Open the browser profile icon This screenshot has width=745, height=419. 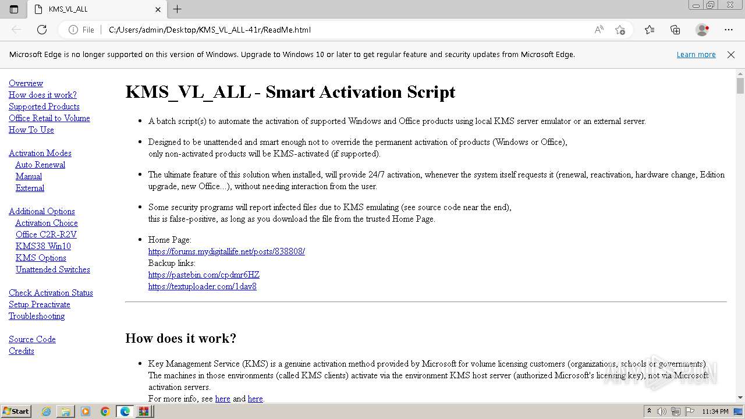(x=703, y=30)
